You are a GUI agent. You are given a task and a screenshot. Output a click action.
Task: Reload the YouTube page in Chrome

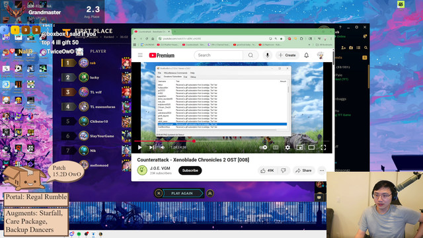pyautogui.click(x=147, y=38)
